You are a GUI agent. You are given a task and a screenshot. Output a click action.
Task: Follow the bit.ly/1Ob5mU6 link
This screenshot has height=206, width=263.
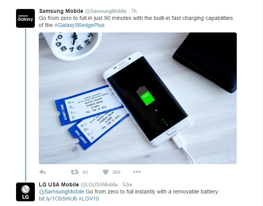tap(58, 199)
